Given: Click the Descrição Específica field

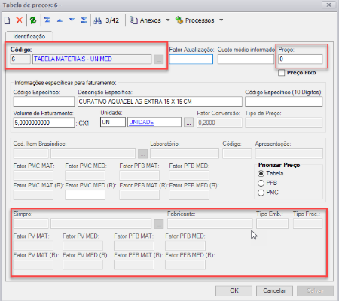Looking at the screenshot, I should pyautogui.click(x=160, y=102).
